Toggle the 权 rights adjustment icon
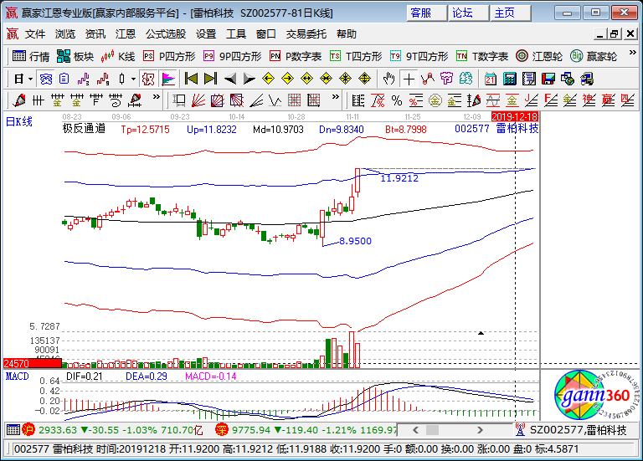This screenshot has width=643, height=461. (x=147, y=79)
